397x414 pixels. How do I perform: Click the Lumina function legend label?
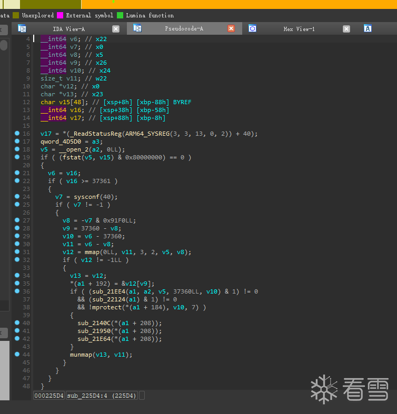pyautogui.click(x=150, y=15)
